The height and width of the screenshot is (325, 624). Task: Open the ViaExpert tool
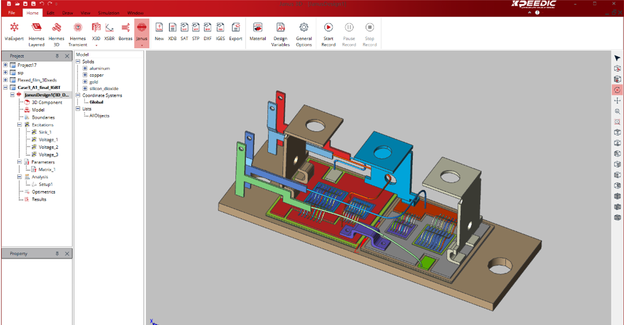(x=14, y=32)
